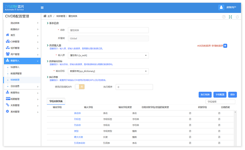Open the super user avatar icon

point(221,7)
